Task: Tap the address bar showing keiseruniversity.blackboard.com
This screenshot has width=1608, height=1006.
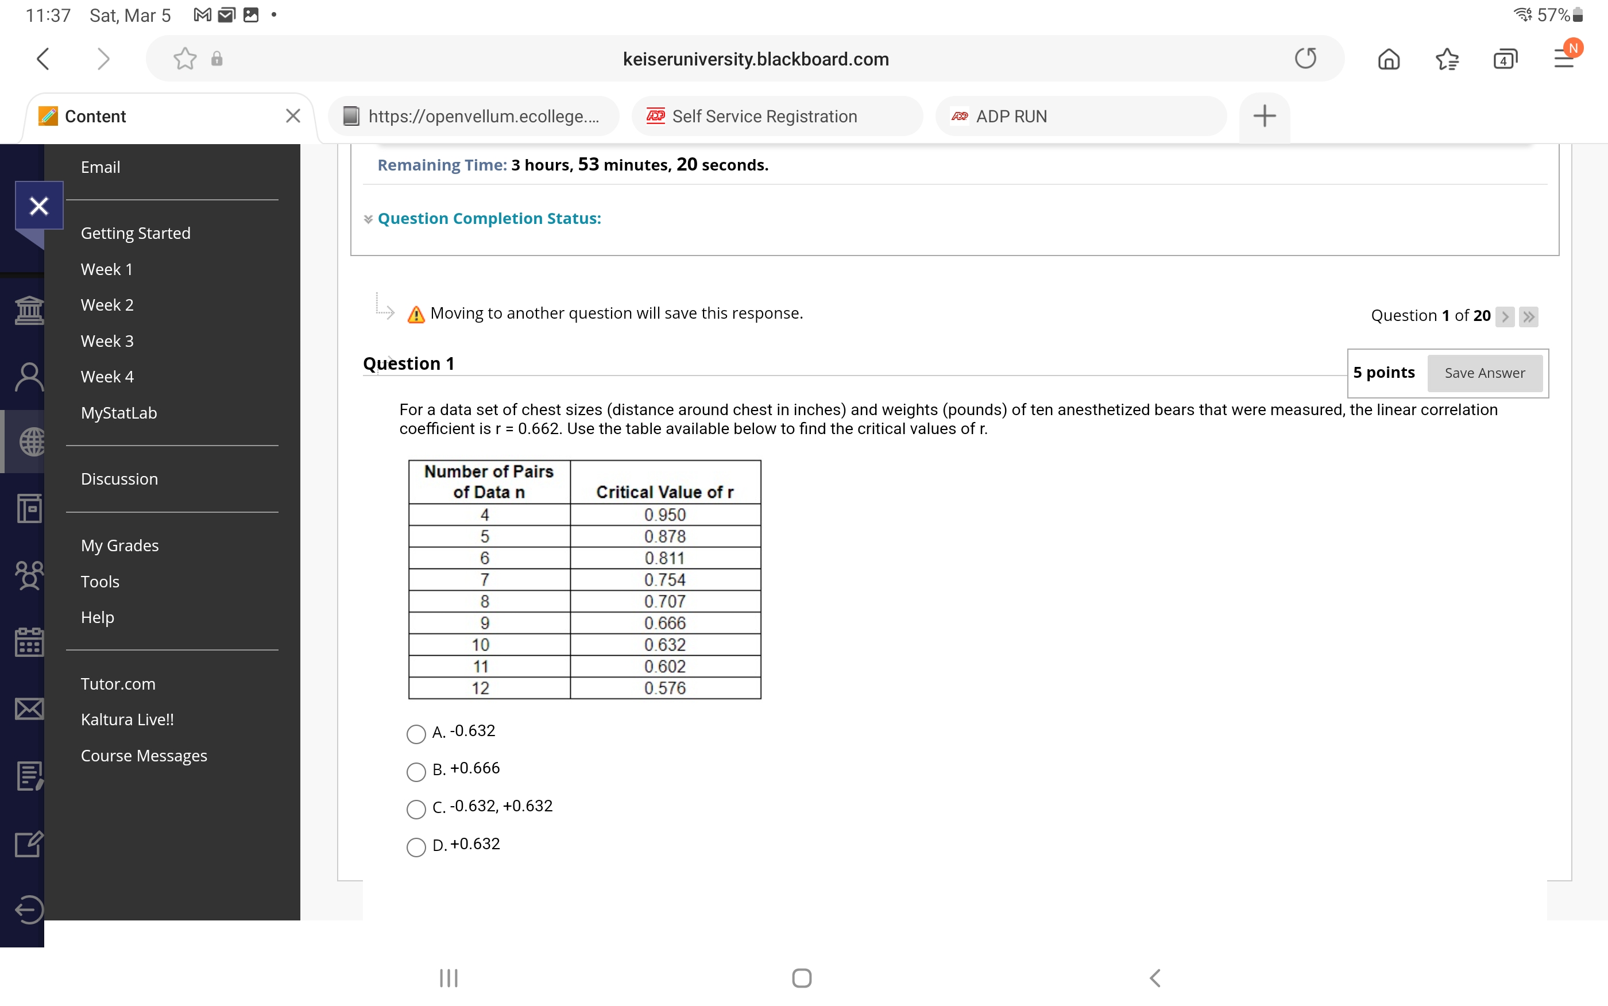Action: 755,59
